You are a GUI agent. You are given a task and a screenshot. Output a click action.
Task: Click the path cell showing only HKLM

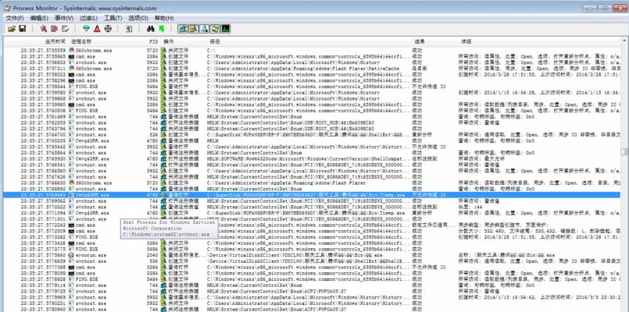(213, 141)
